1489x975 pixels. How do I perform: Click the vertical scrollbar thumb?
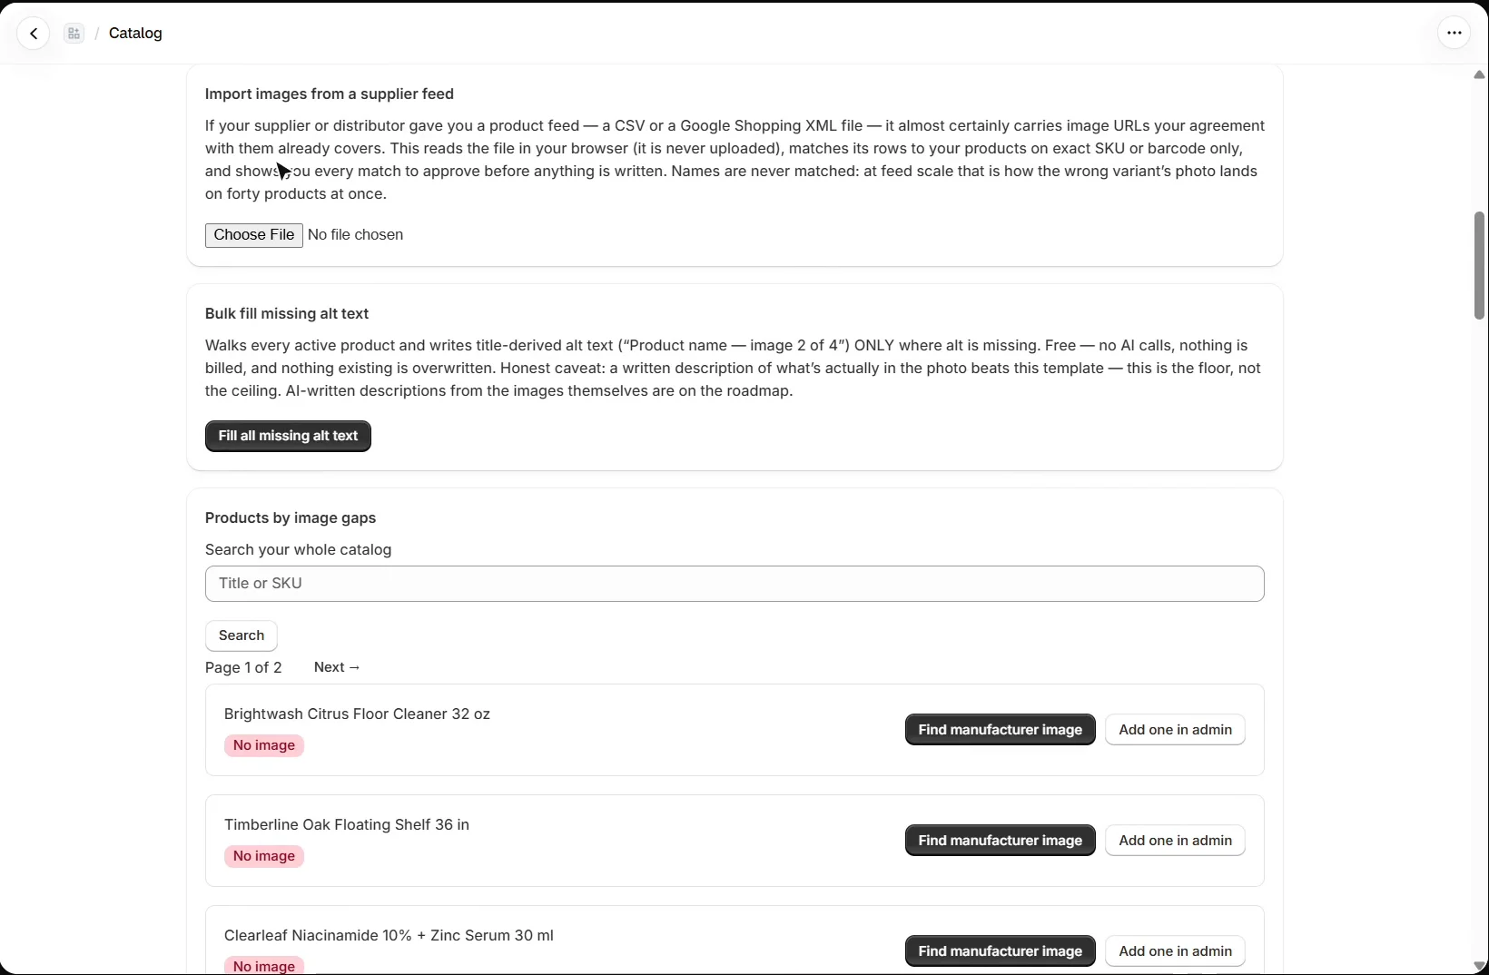point(1479,265)
